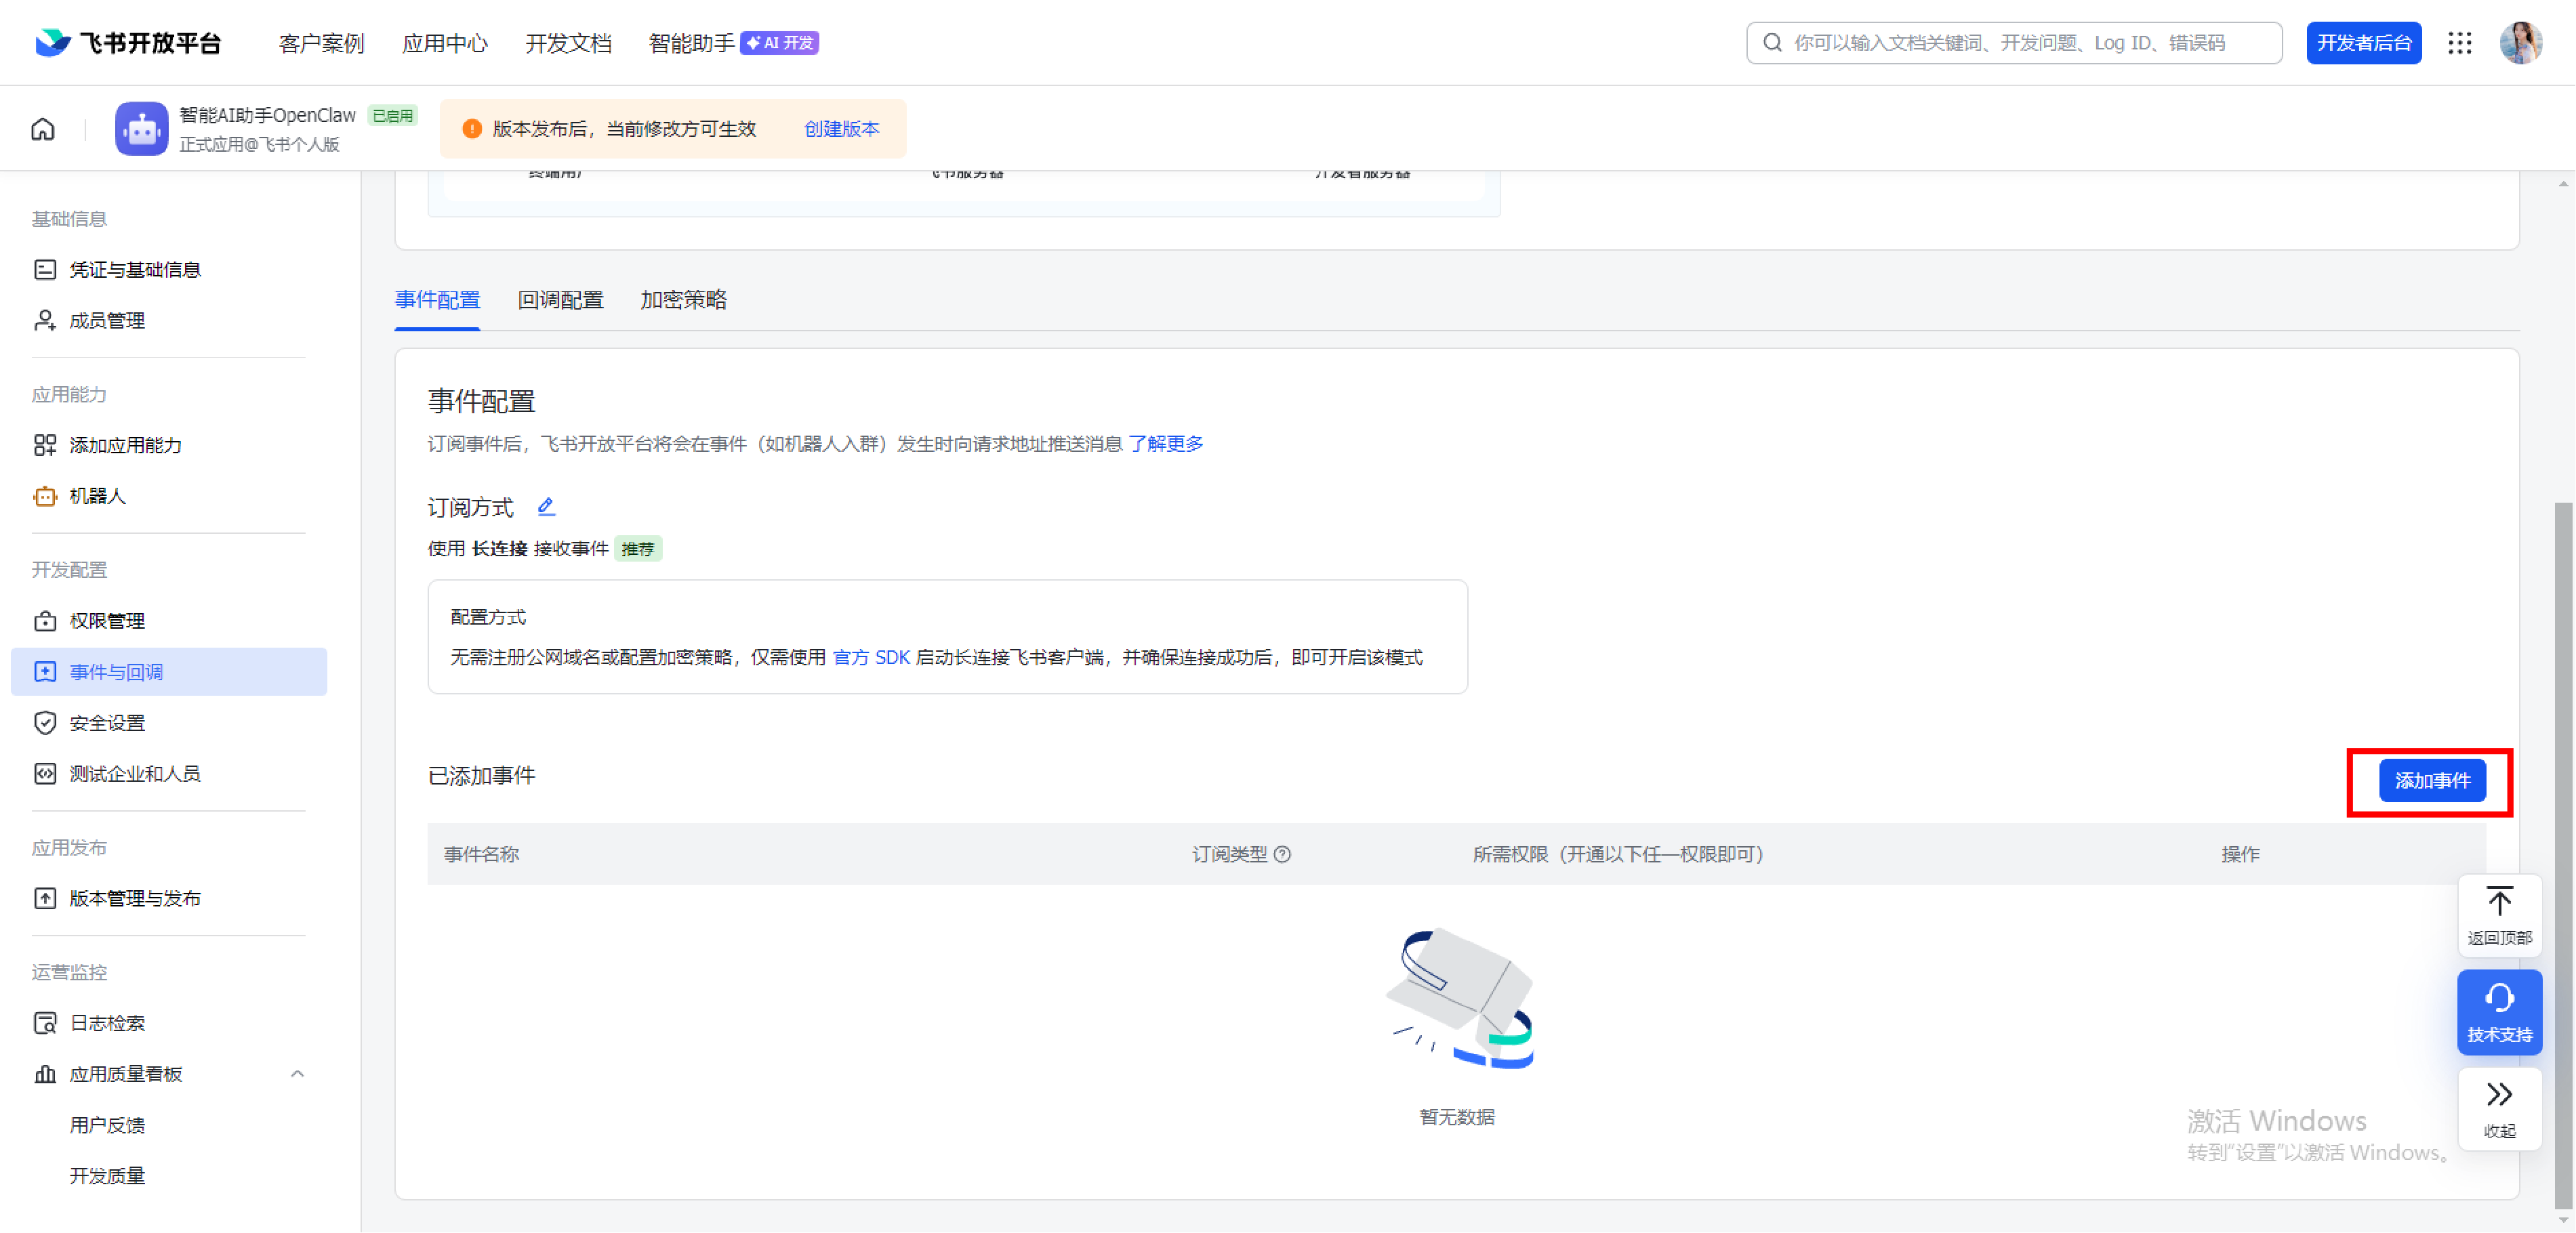
Task: Click 收起 to collapse the floating toolbar
Action: [2499, 1108]
